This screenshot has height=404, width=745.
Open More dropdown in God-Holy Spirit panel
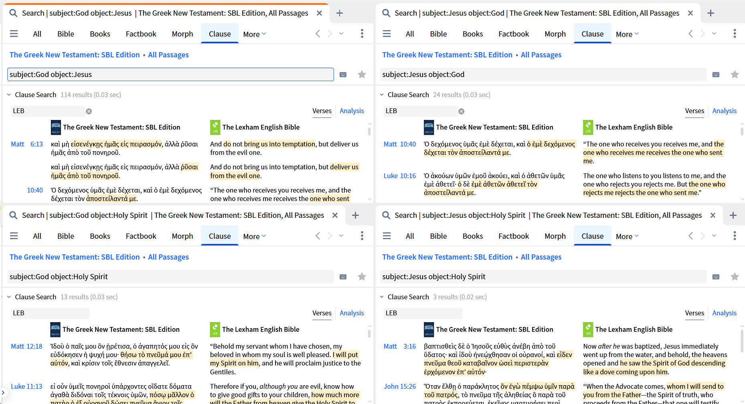click(255, 236)
